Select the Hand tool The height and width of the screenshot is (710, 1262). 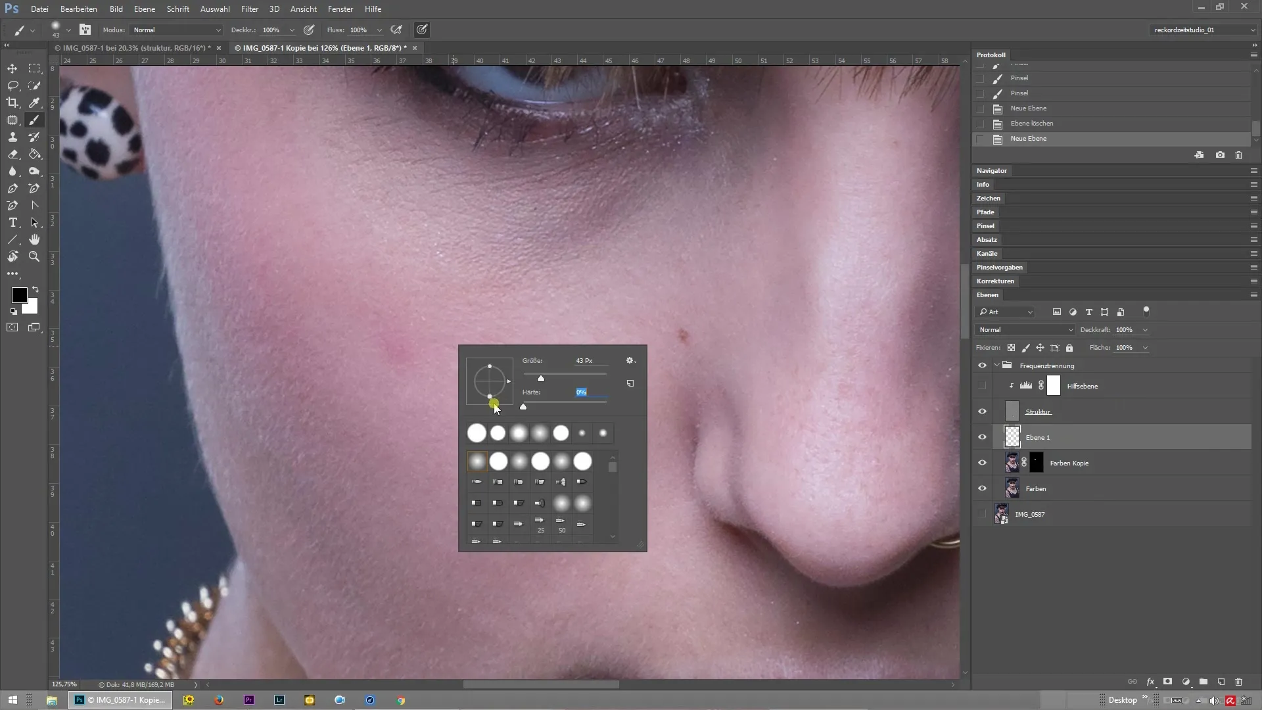tap(34, 239)
